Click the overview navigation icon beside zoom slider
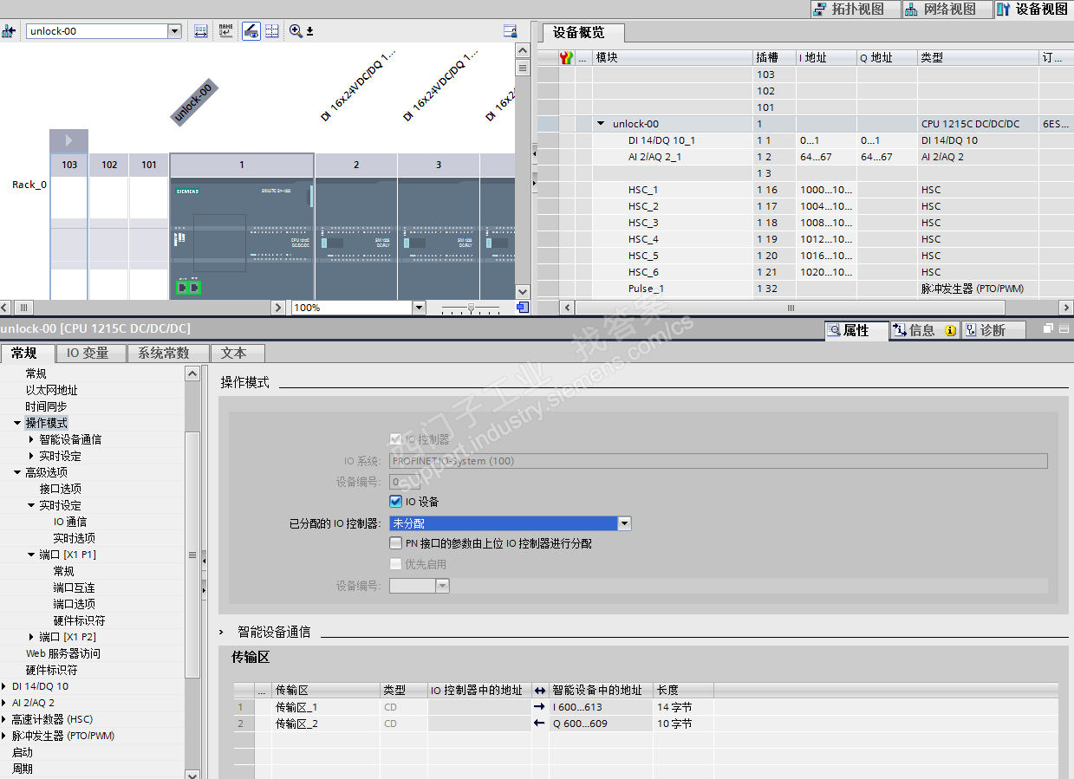Viewport: 1074px width, 779px height. (522, 308)
